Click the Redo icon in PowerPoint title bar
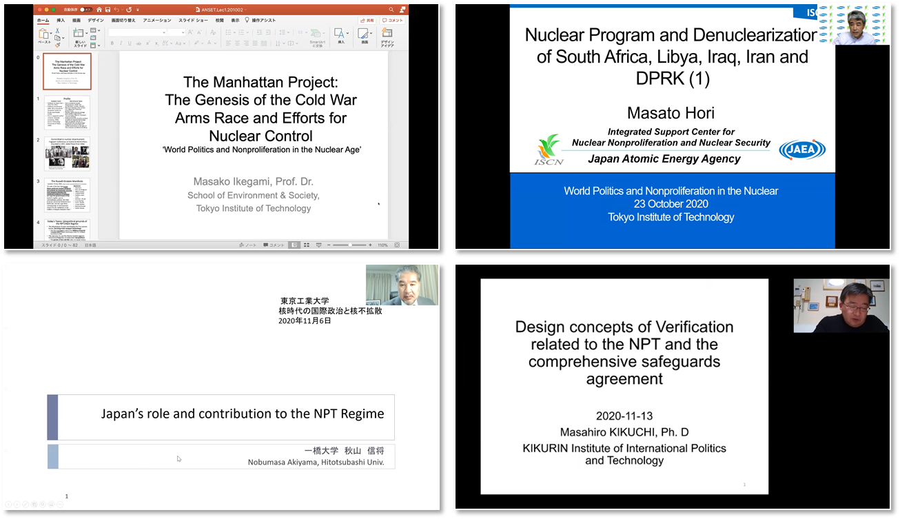Viewport: 900px width, 519px height. [129, 10]
